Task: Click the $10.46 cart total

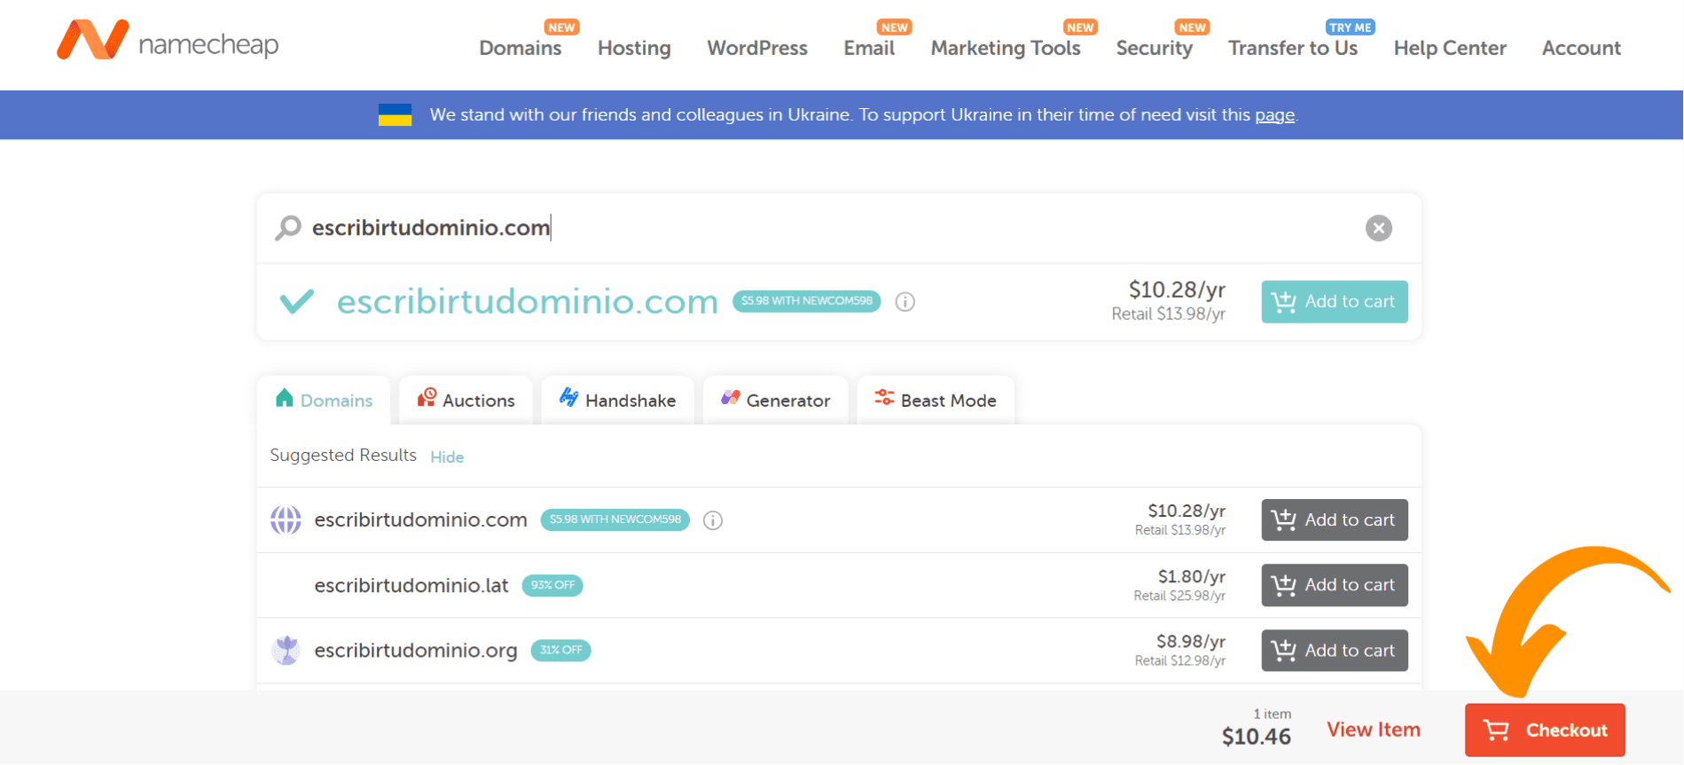Action: pyautogui.click(x=1257, y=737)
